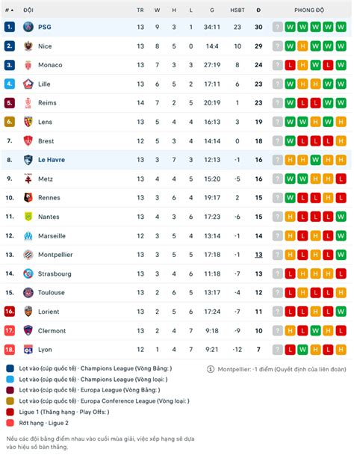Click the Montpellier info icon in the footnote
The height and width of the screenshot is (458, 354).
[211, 369]
